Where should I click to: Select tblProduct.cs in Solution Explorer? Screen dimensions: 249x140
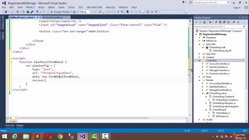tap(222, 116)
